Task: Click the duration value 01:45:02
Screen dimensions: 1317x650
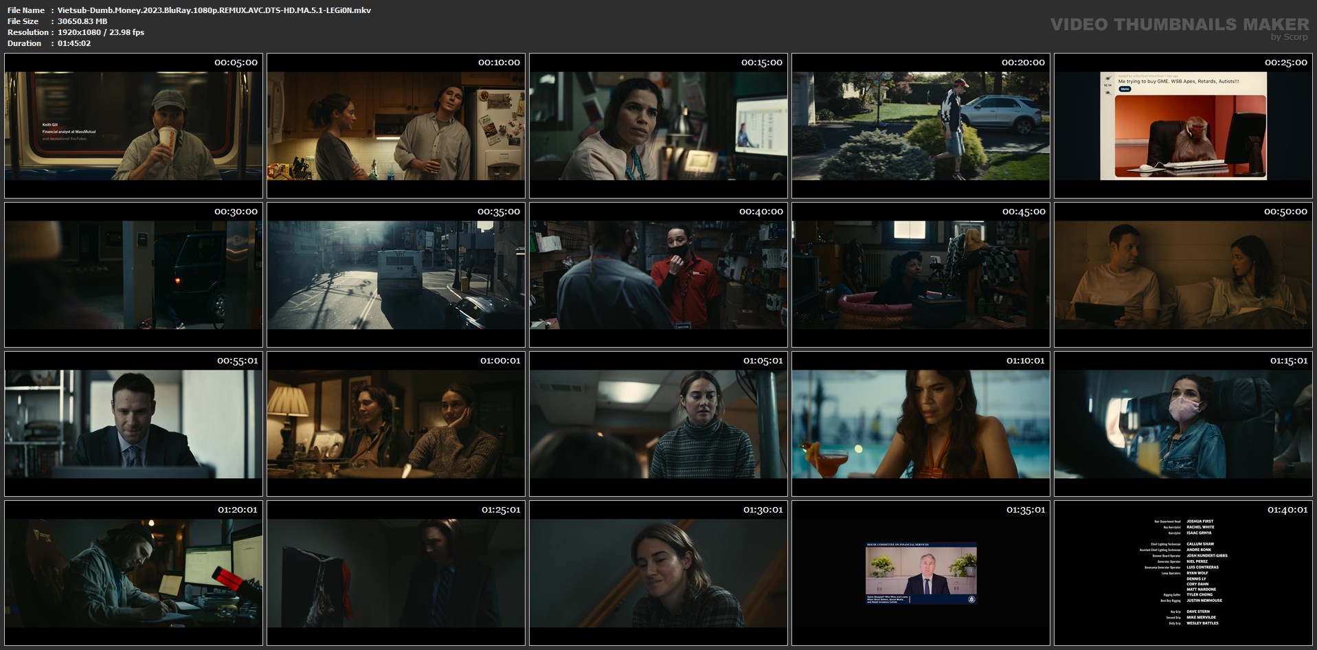Action: tap(74, 43)
